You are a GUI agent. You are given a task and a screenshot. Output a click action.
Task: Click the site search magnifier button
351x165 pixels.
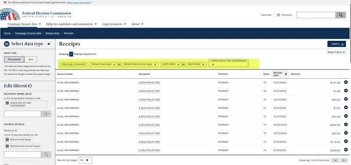pyautogui.click(x=340, y=15)
